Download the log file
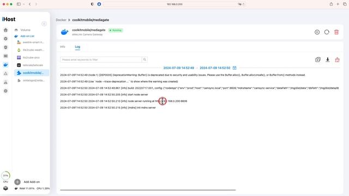The image size is (349, 196). 327,59
